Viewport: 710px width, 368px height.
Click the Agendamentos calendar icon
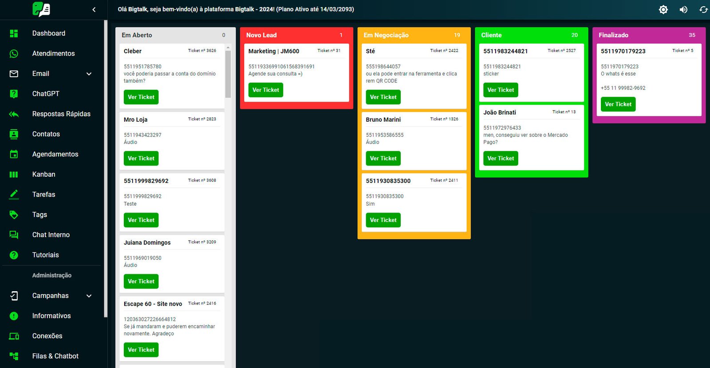click(14, 154)
